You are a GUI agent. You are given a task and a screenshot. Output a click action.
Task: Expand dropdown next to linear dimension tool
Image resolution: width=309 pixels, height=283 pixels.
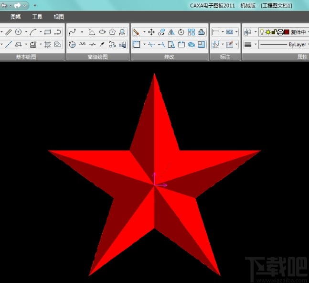[x=223, y=32]
